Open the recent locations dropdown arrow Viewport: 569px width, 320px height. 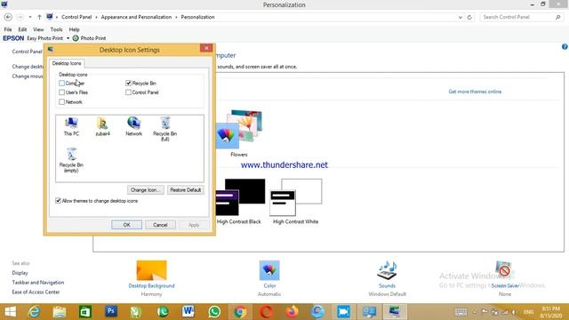29,17
